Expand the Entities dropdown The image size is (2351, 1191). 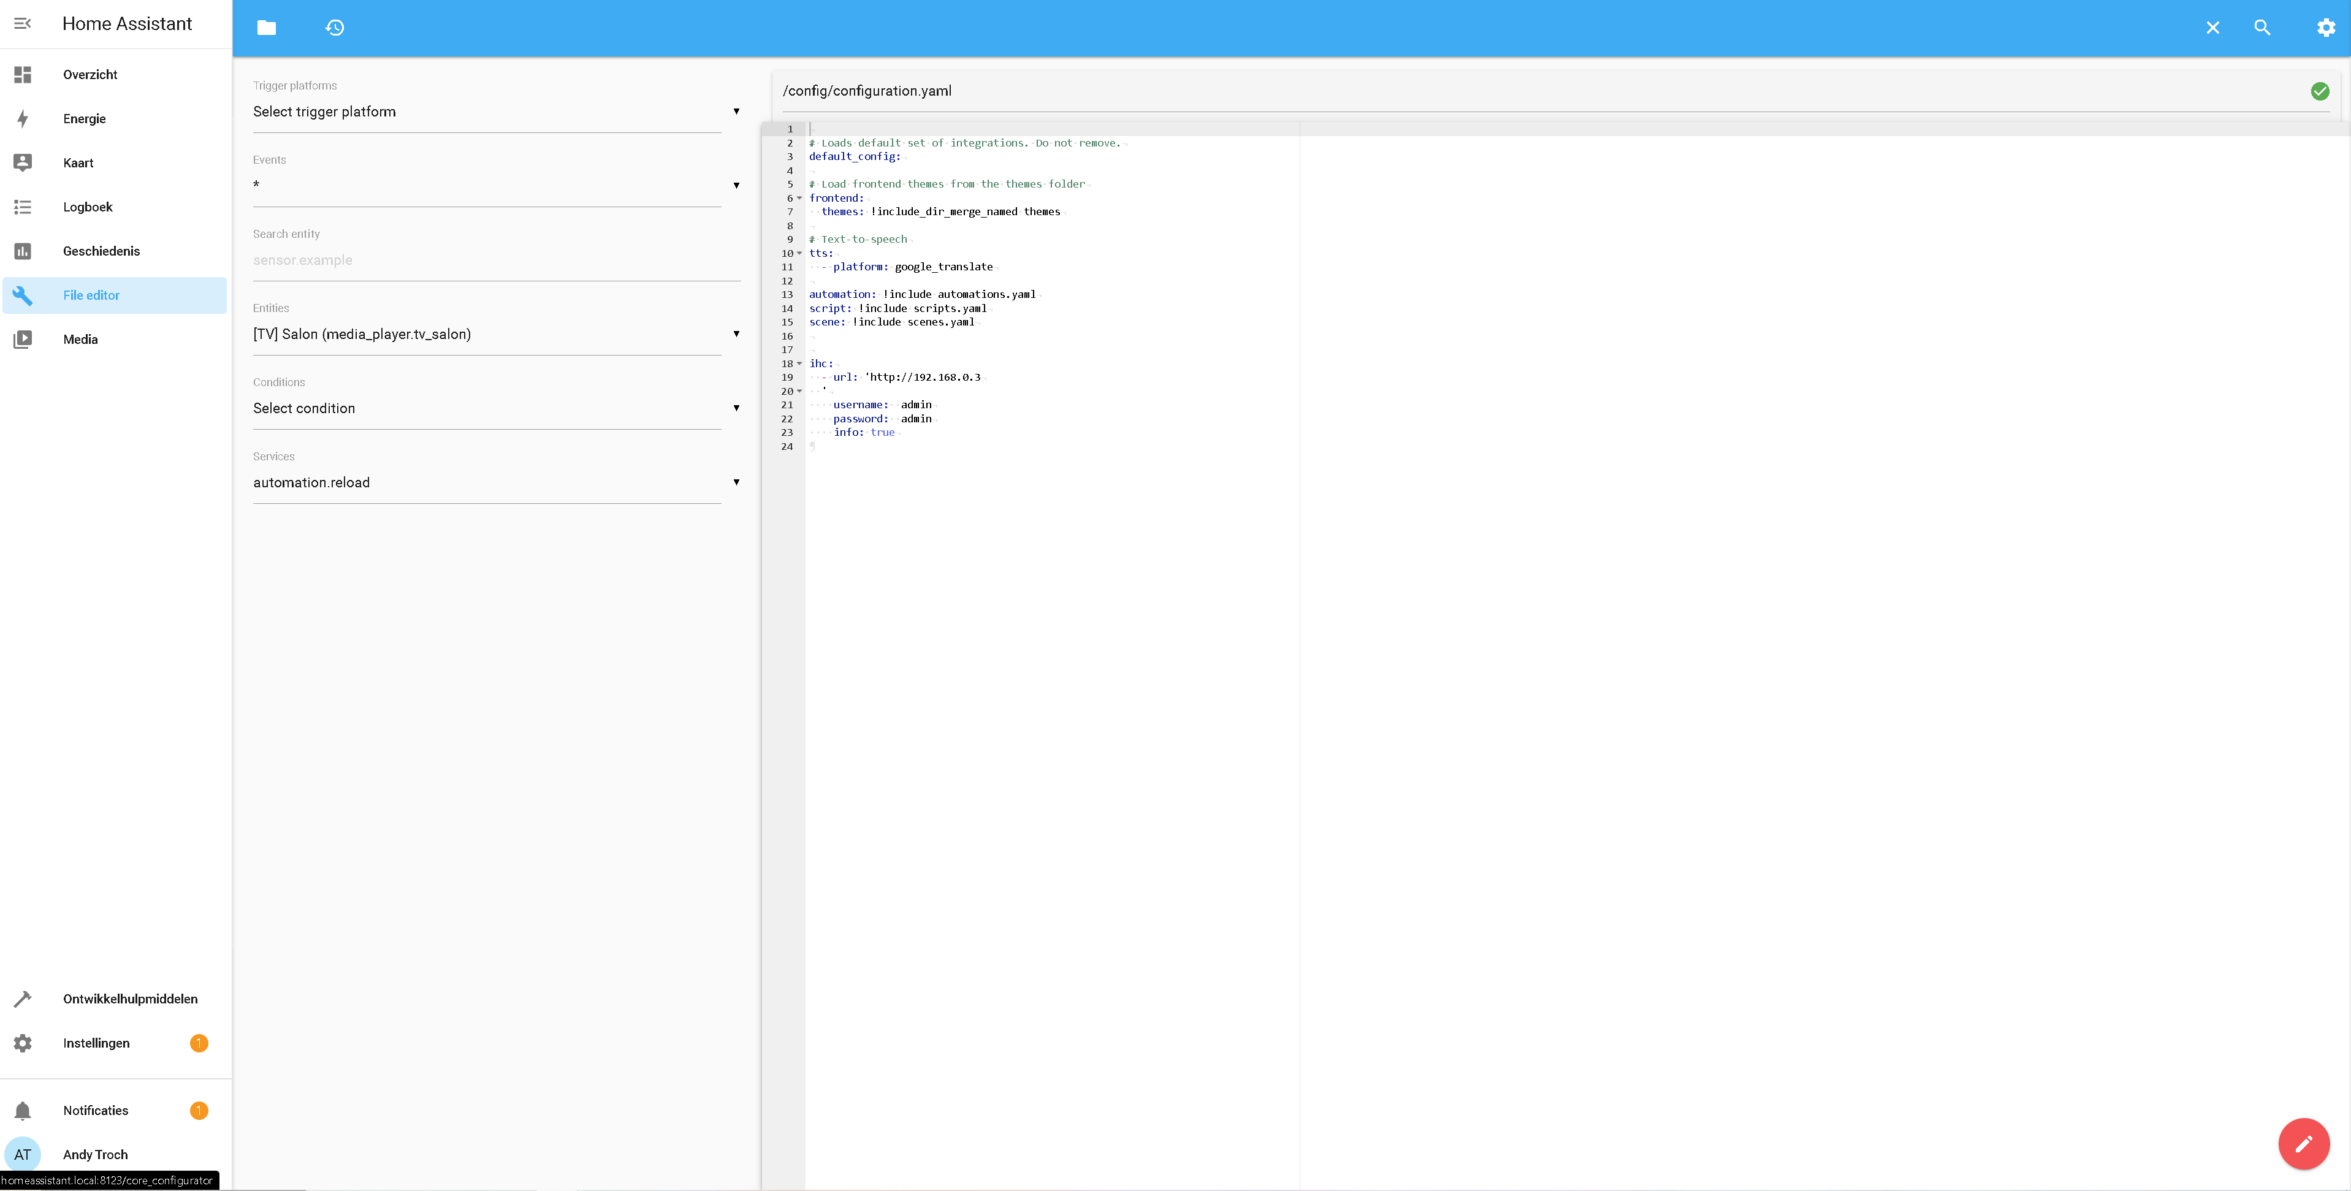coord(495,334)
